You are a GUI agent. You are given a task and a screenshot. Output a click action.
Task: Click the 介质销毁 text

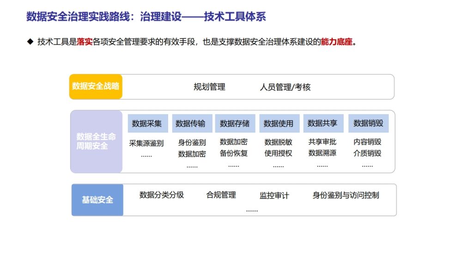(x=367, y=153)
